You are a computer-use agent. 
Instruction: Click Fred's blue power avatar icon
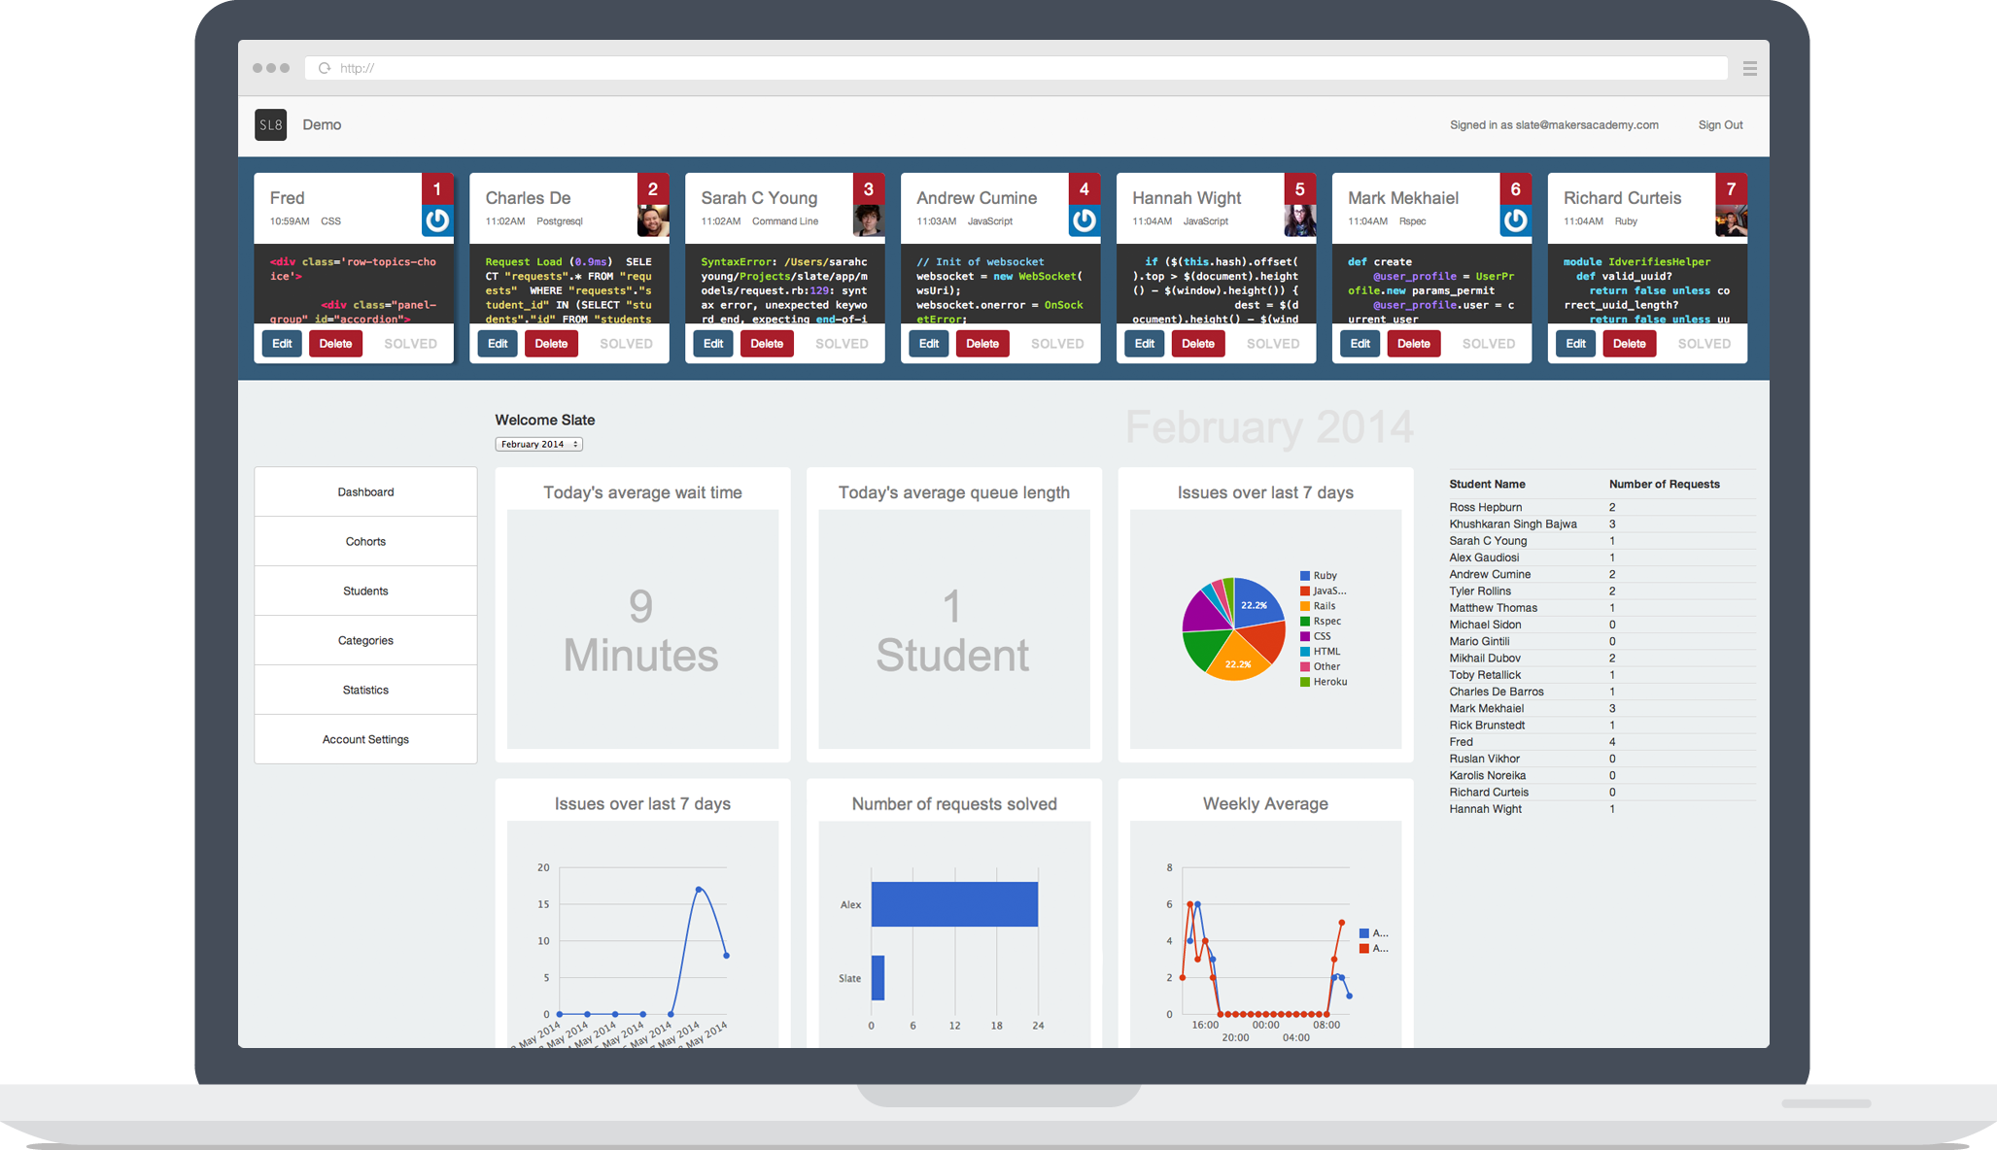pos(437,220)
